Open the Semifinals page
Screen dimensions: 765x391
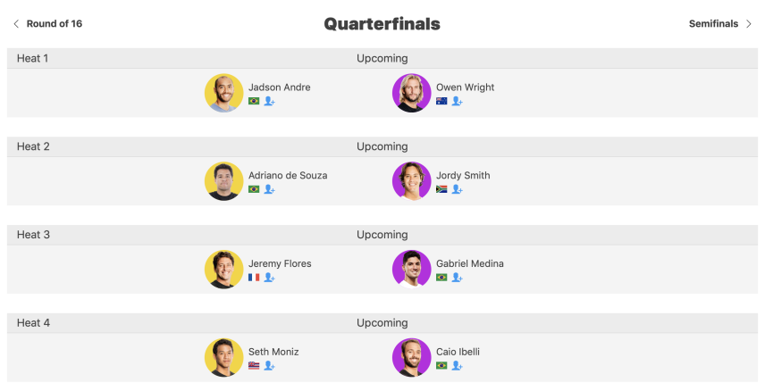(x=713, y=24)
